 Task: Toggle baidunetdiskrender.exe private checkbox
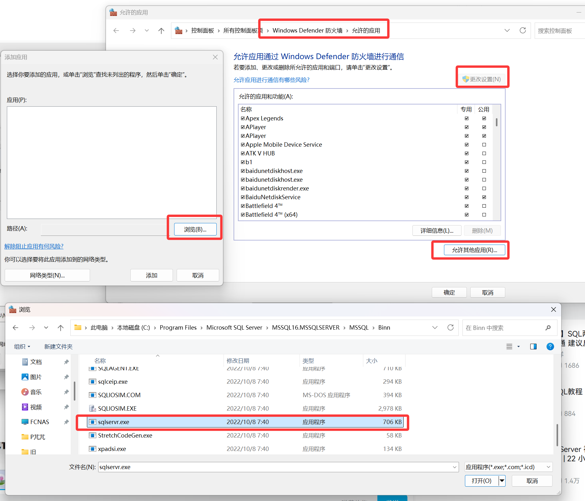click(466, 188)
